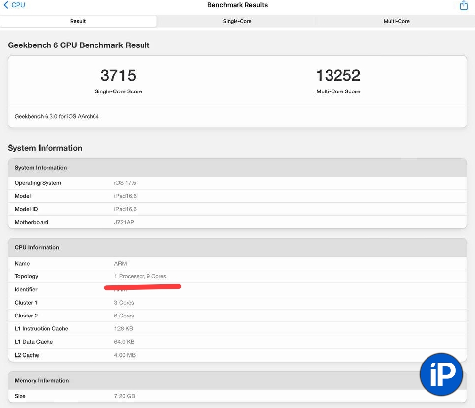This screenshot has height=408, width=475.
Task: Select the Result tab
Action: pyautogui.click(x=78, y=21)
